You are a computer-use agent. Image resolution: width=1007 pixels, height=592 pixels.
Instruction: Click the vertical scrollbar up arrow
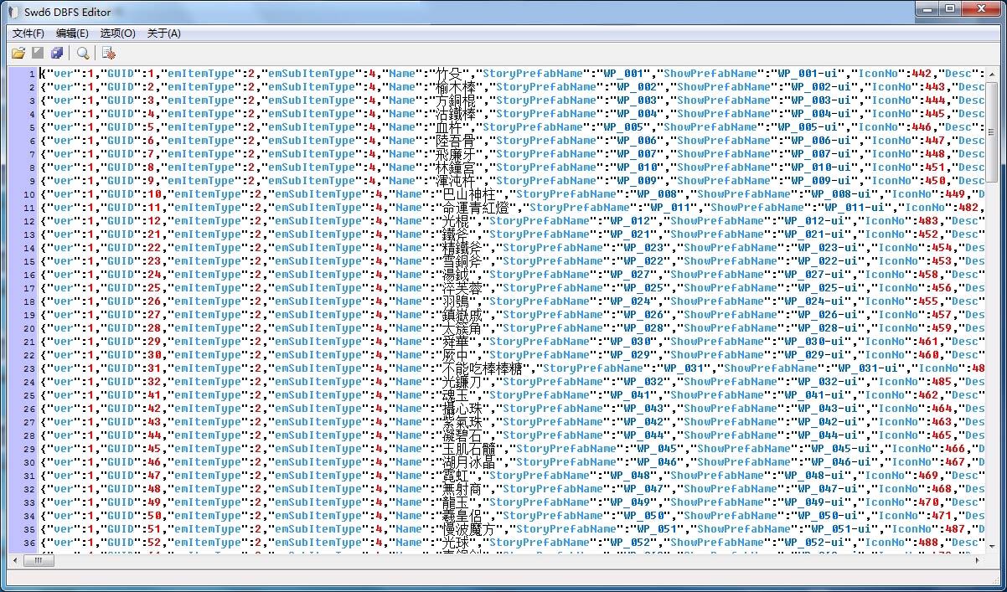pyautogui.click(x=992, y=75)
